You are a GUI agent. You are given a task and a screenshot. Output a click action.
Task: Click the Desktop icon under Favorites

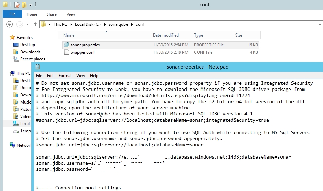[16, 45]
